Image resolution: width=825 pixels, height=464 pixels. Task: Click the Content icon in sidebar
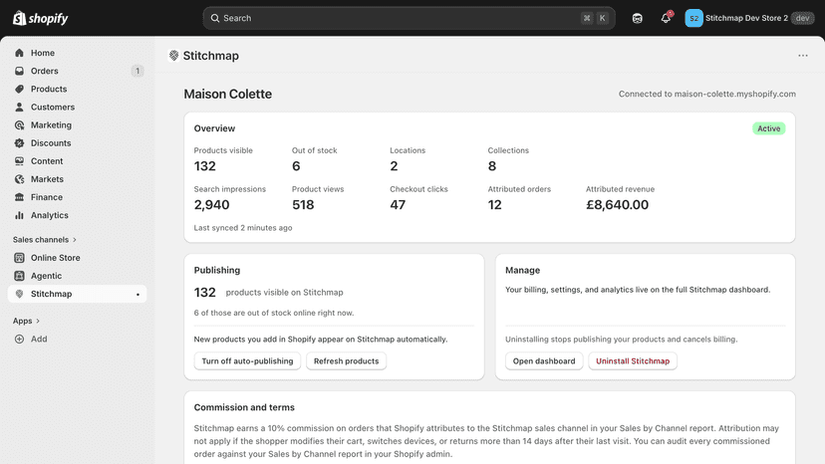tap(20, 161)
